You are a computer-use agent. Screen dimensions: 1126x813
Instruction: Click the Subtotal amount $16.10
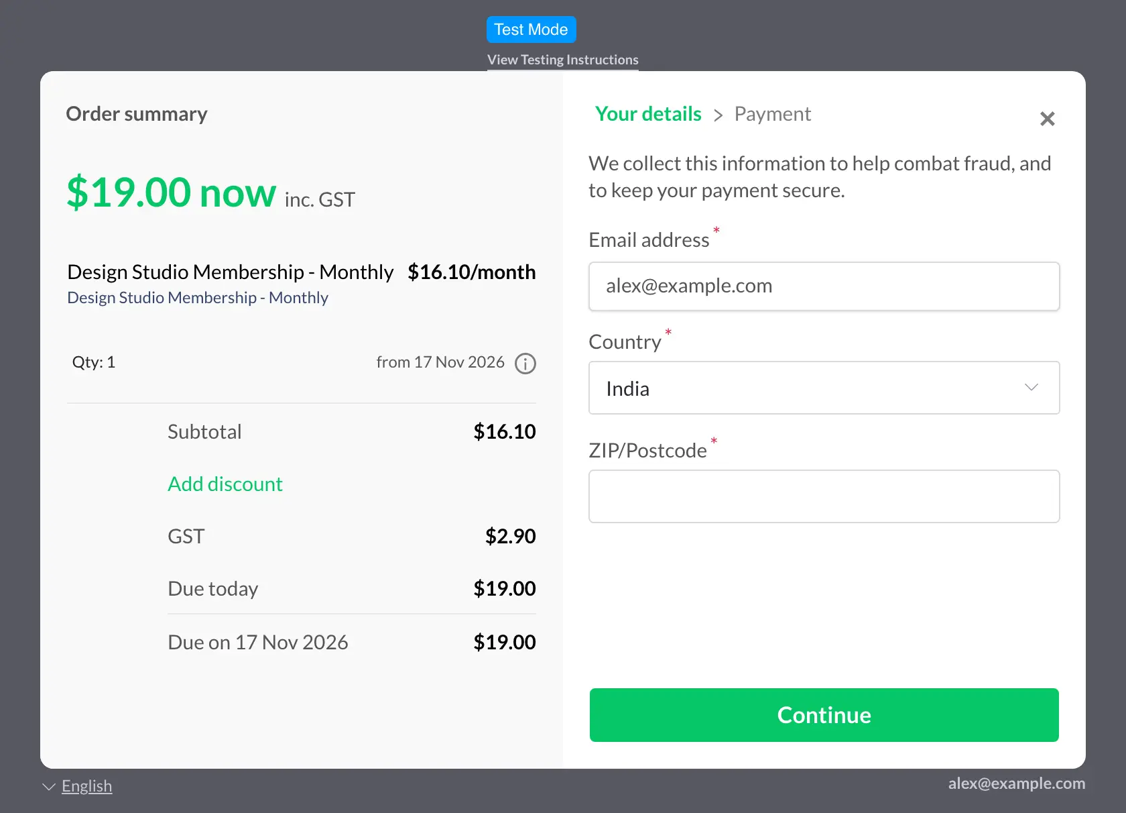505,431
